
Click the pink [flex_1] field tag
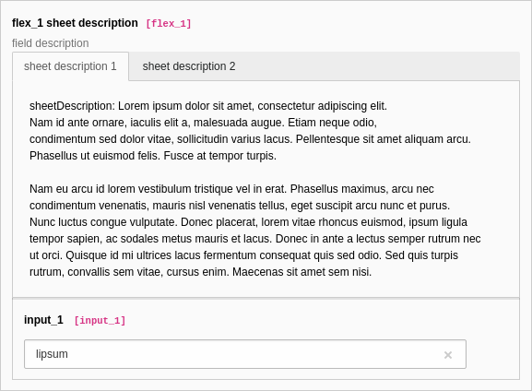pos(169,23)
